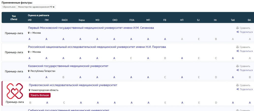254x111 pixels.
Task: Sort by ИФ column header
Action: pyautogui.click(x=30, y=20)
